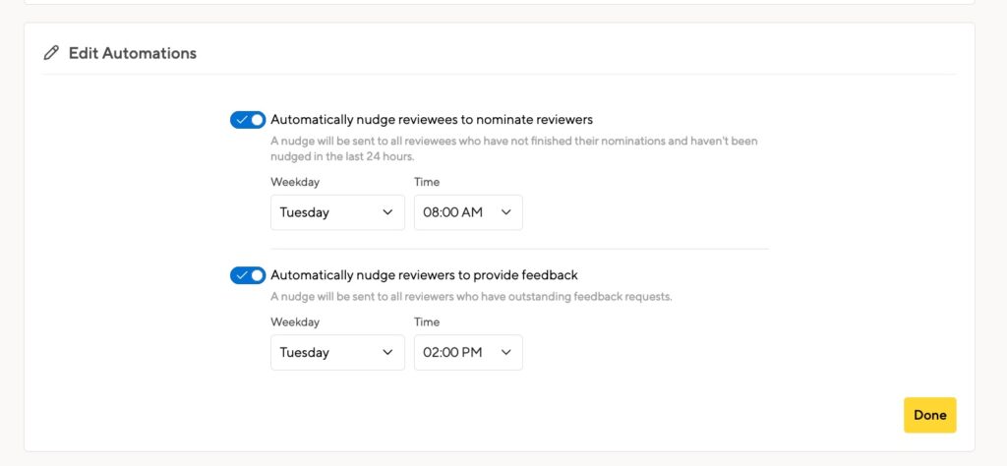
Task: Open the Time dropdown showing 02:00 PM
Action: 468,352
